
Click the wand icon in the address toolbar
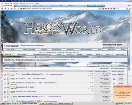click(18, 8)
